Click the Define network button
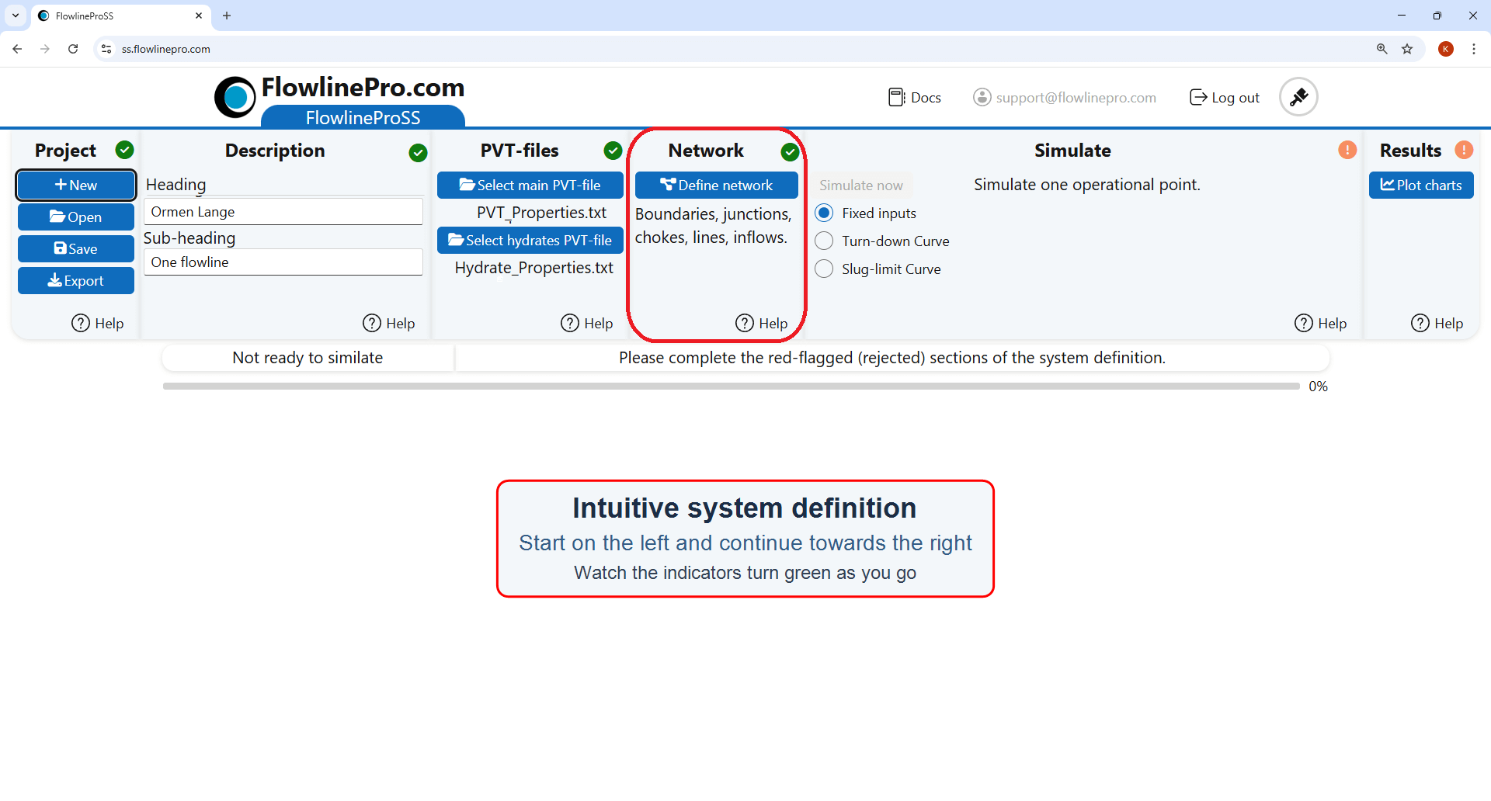Screen dimensions: 1491x801 [716, 185]
